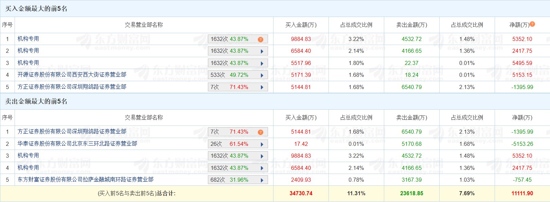This screenshot has width=550, height=202.
Task: Click 卖出金额(万) header in 卖出 table
Action: pos(411,118)
